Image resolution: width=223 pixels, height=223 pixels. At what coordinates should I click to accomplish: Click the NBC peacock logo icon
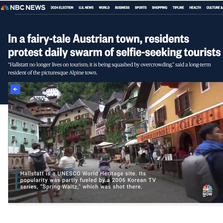(x=5, y=7)
